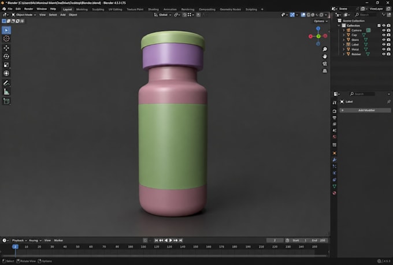Select the Rotate tool
Image resolution: width=393 pixels, height=265 pixels.
(6, 57)
